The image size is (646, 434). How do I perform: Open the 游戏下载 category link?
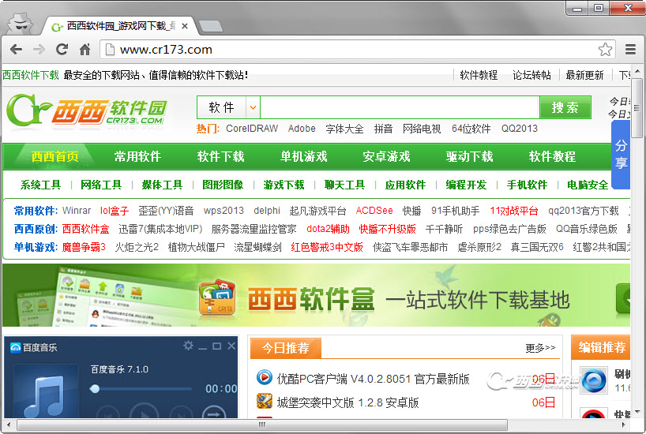(x=284, y=185)
